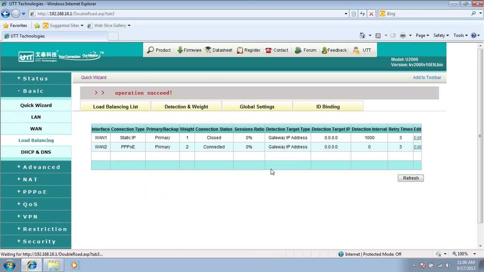The image size is (484, 272).
Task: Switch to Load Balancing List tab
Action: 115,107
